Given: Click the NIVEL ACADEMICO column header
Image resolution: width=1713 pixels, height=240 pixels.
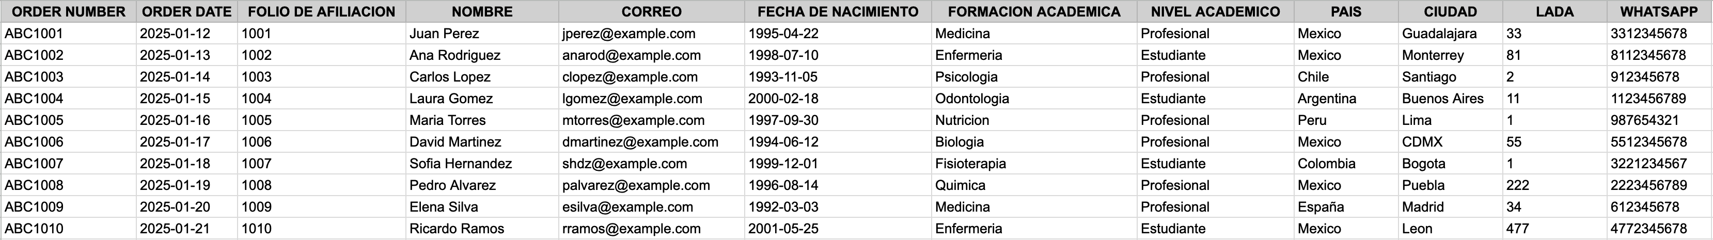Looking at the screenshot, I should tap(1215, 12).
